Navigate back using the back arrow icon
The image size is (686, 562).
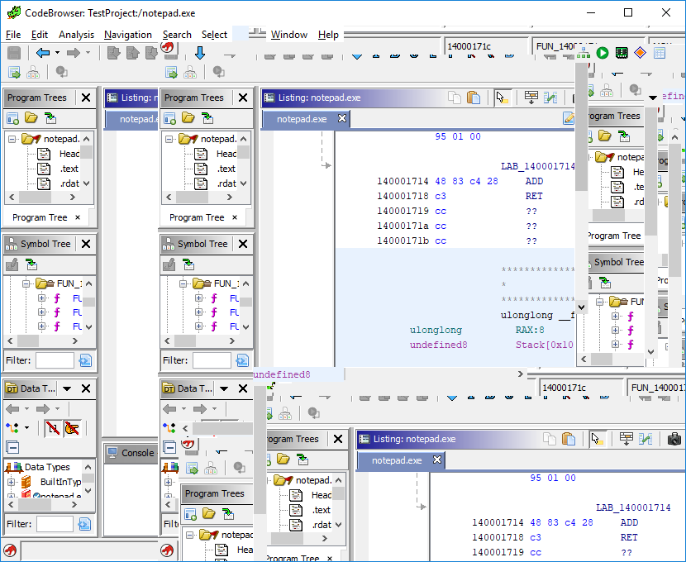point(41,52)
